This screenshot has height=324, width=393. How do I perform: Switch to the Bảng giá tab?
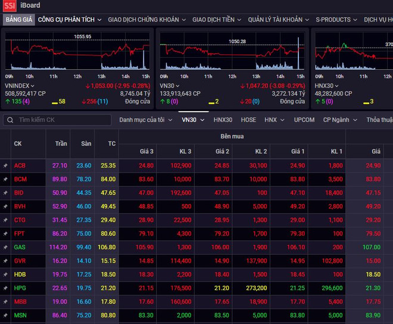[x=18, y=20]
